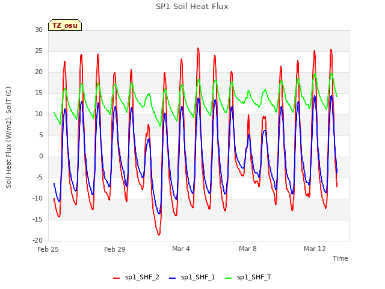Click the 20 y-axis tick label

[38, 72]
